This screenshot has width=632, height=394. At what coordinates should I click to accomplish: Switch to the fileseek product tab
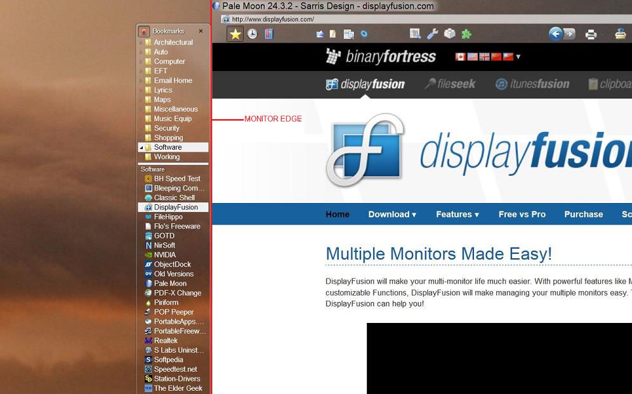[x=450, y=84]
